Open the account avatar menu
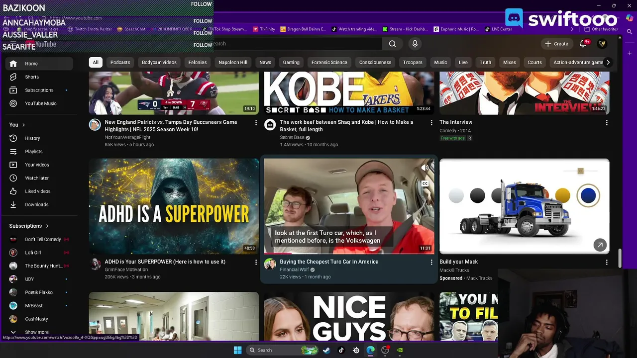The height and width of the screenshot is (358, 637). [x=602, y=44]
